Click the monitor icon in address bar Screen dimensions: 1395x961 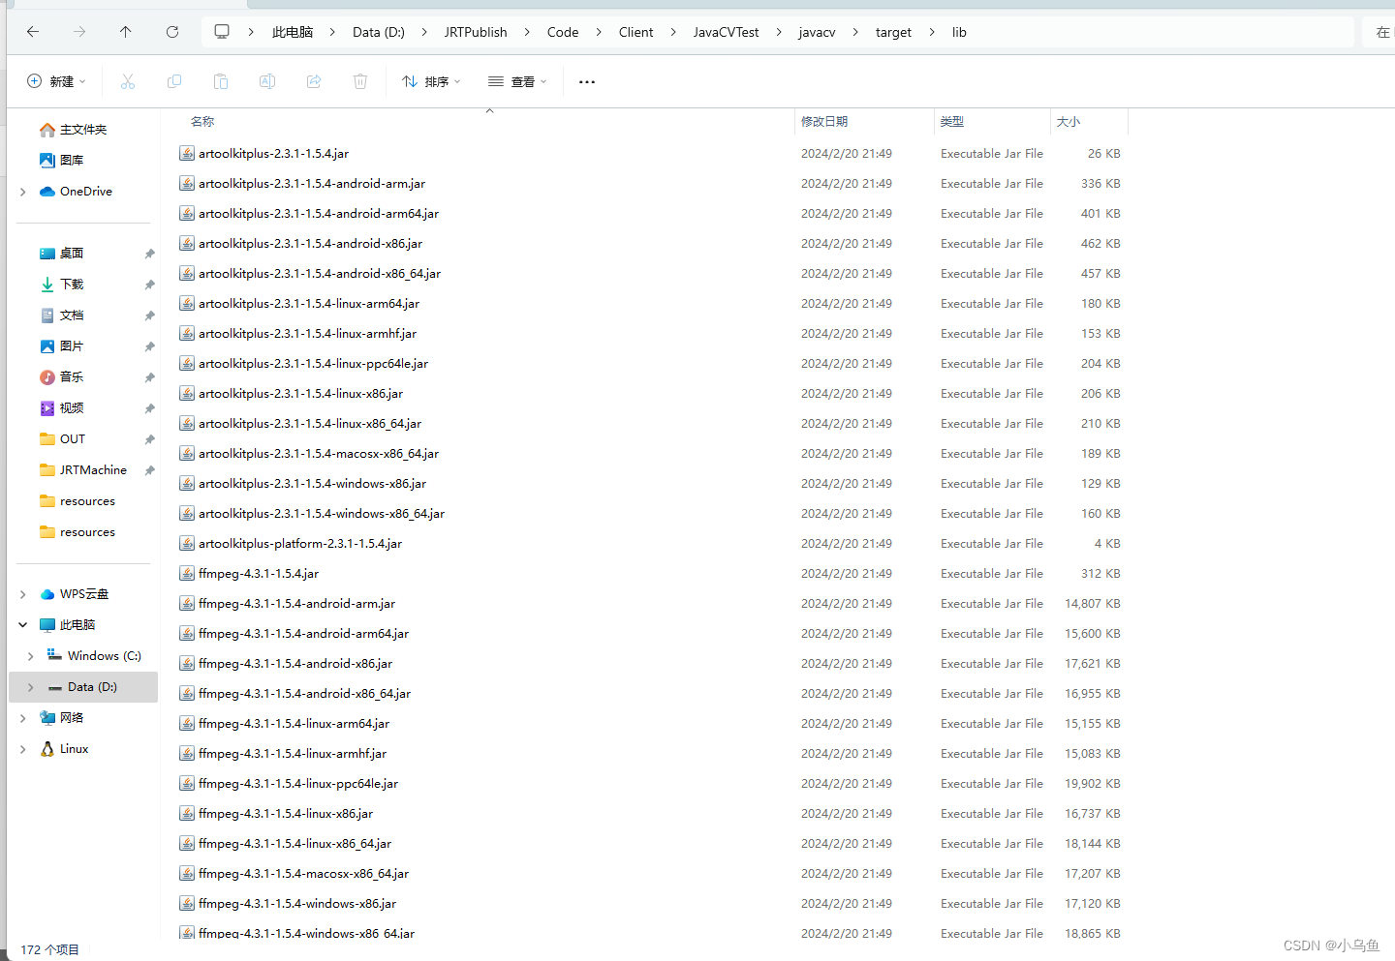click(222, 32)
